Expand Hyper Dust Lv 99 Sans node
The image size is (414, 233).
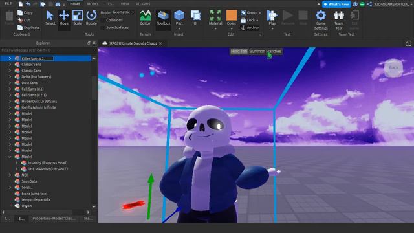pos(10,101)
